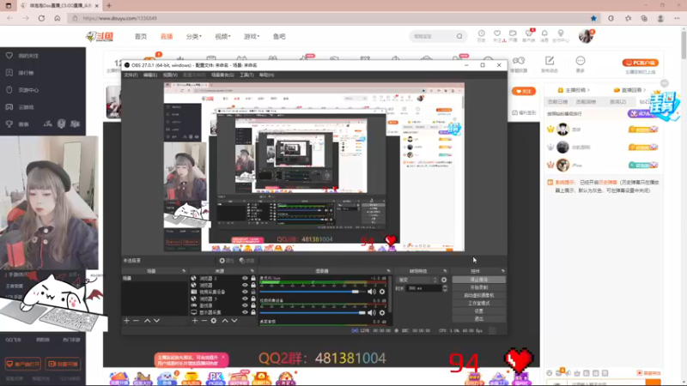The image size is (687, 386).
Task: Click browser home icon
Action: tap(58, 18)
